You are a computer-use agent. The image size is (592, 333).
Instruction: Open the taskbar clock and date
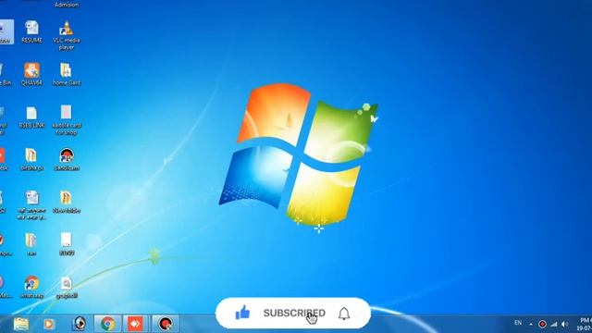[x=584, y=324]
